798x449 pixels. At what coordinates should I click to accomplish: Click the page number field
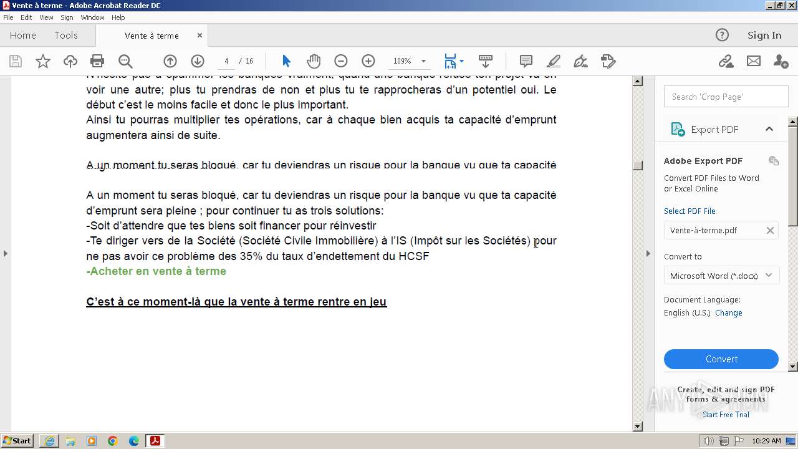[226, 61]
